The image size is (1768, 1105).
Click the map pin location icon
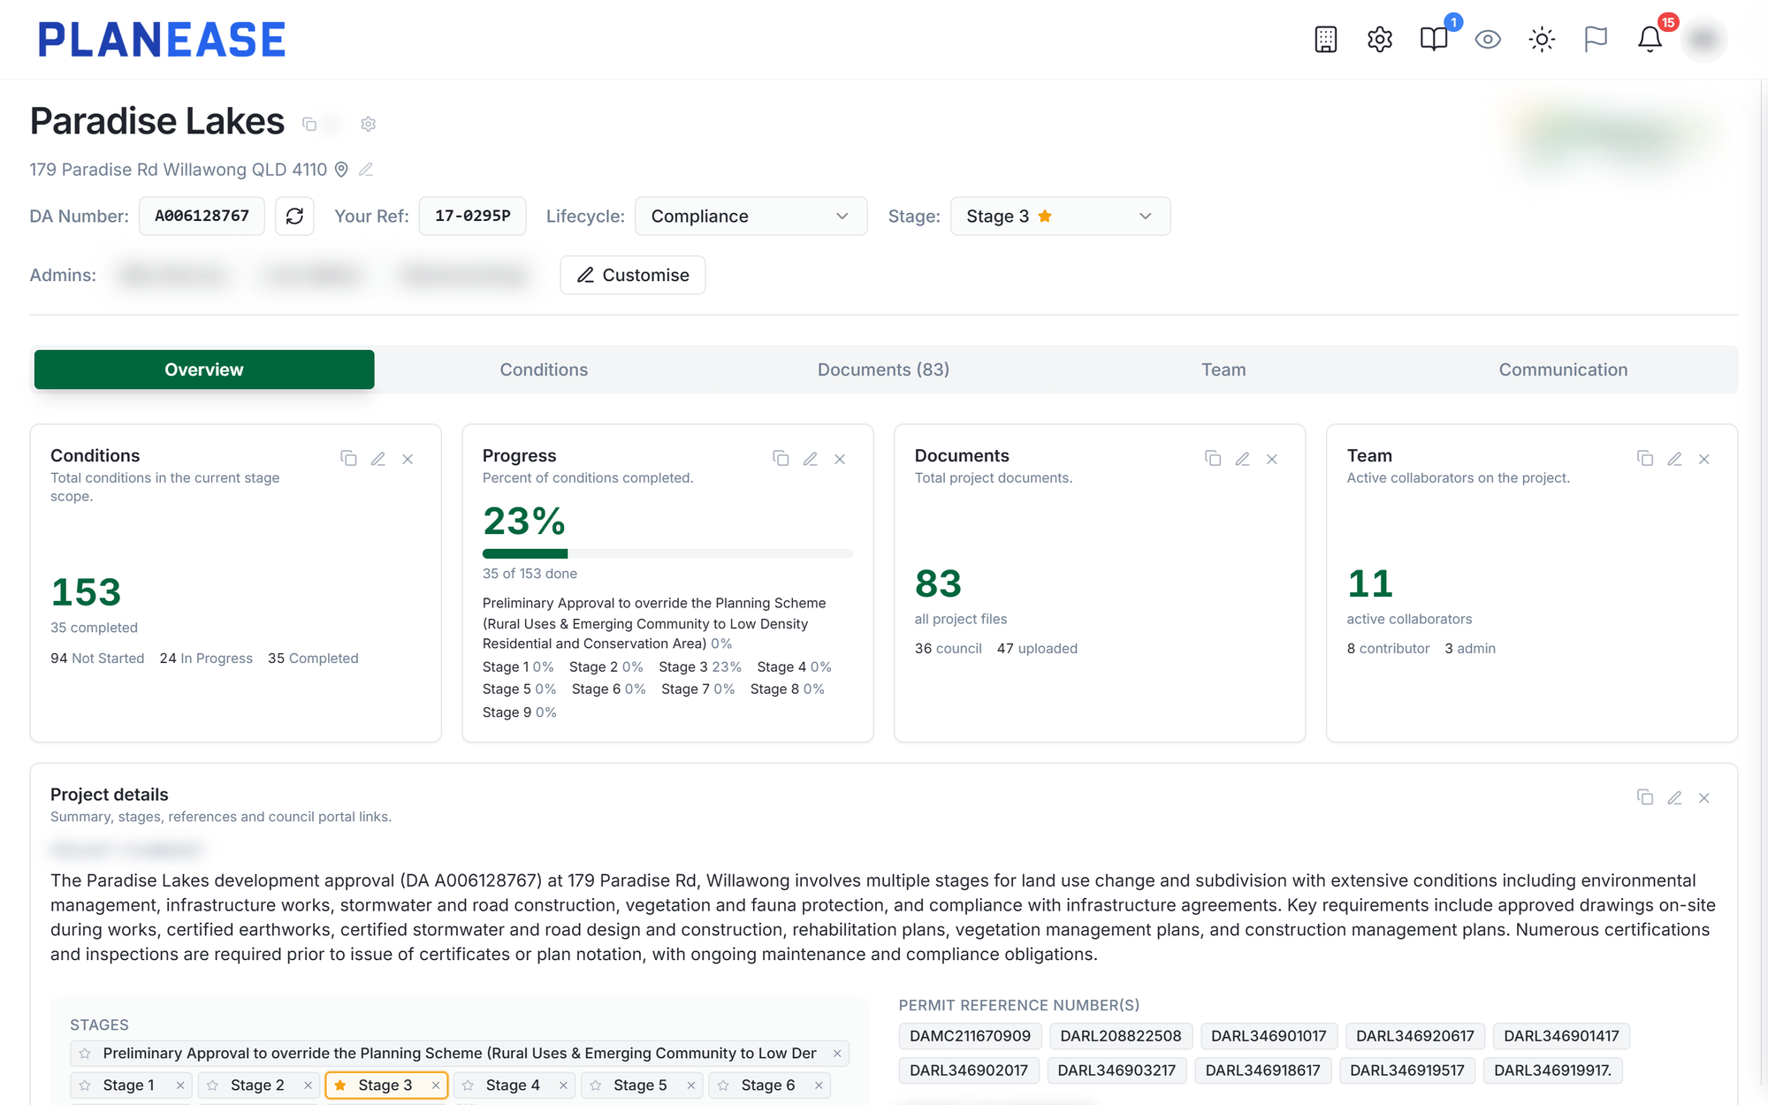(x=341, y=169)
